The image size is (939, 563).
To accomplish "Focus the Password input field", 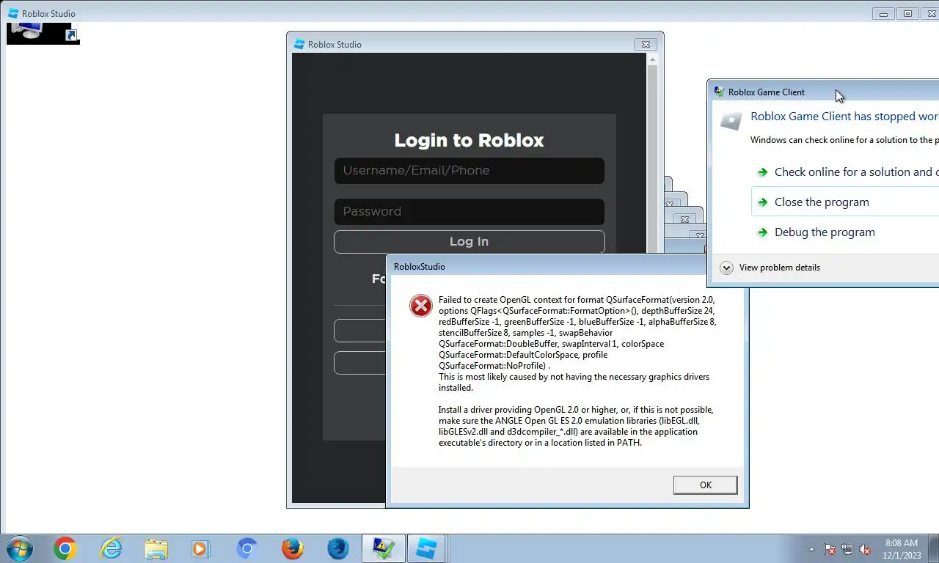I will point(469,212).
